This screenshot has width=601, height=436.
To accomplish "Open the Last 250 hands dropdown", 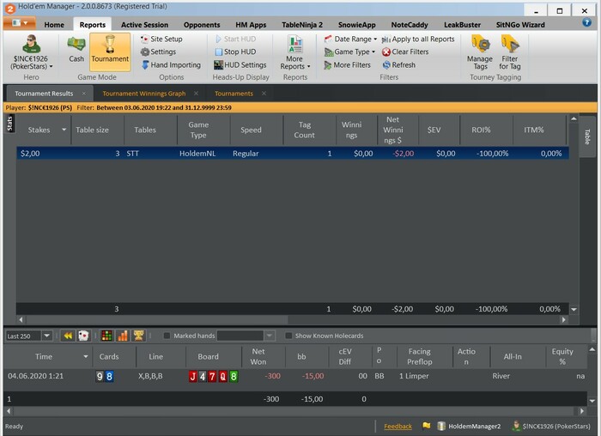I will (46, 336).
